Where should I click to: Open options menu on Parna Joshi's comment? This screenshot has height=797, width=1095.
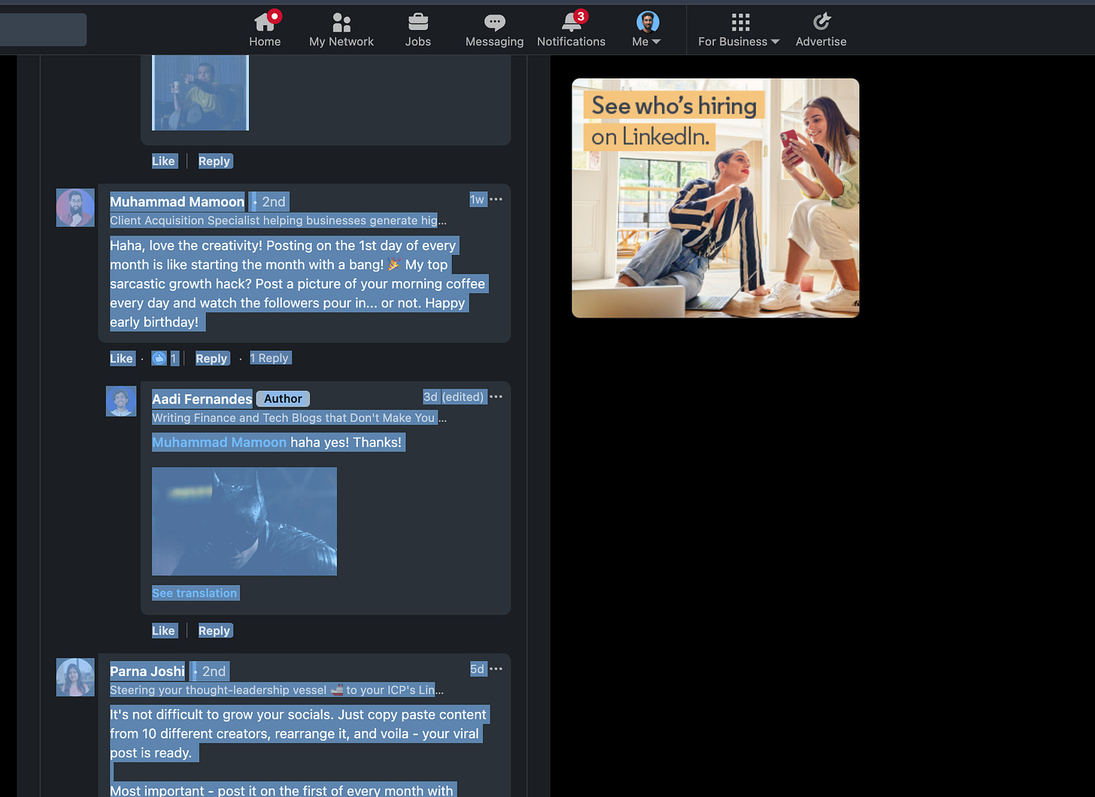496,668
